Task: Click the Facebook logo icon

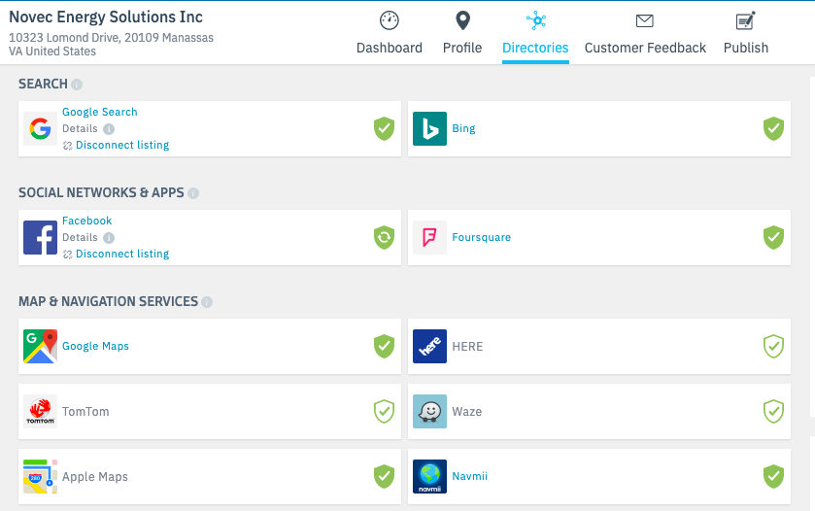Action: (40, 238)
